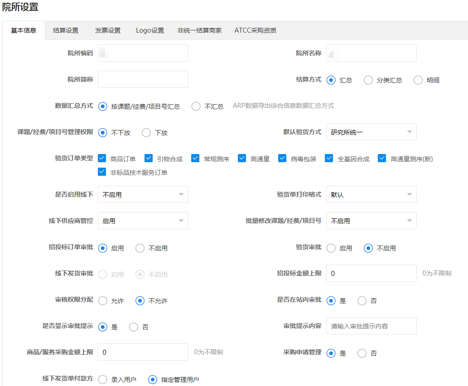Toggle the 全基因合成 order type
This screenshot has width=468, height=386.
[x=329, y=159]
